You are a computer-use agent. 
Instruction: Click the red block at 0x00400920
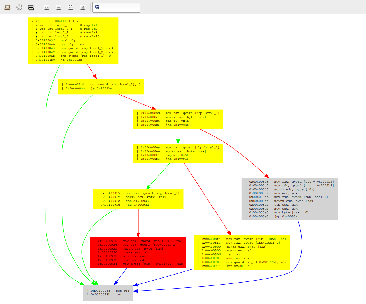138,252
